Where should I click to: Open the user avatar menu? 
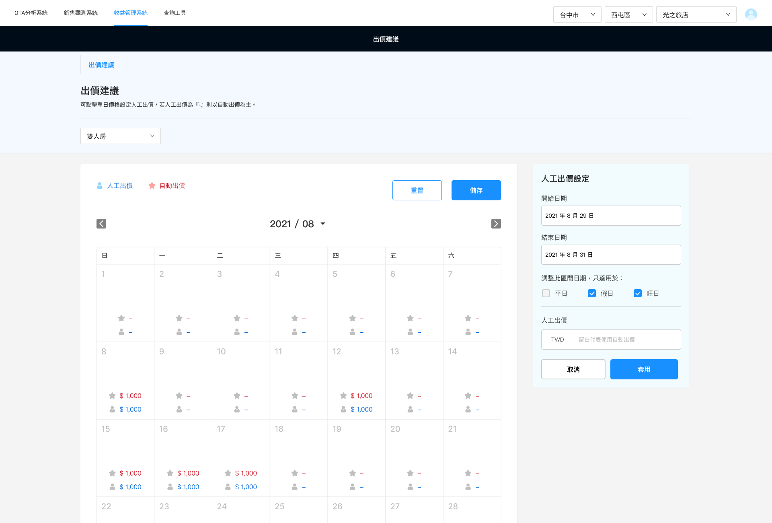tap(751, 14)
